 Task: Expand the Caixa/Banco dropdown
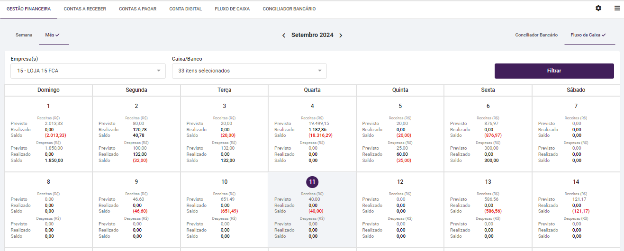pos(249,71)
